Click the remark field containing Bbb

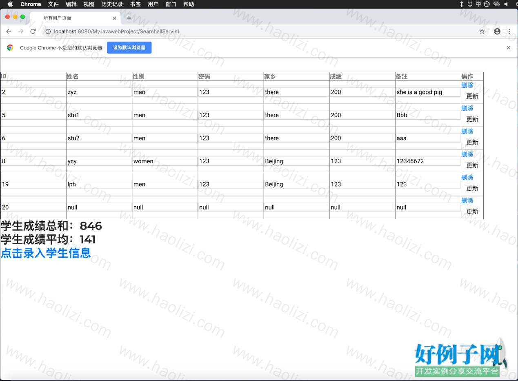click(x=428, y=115)
